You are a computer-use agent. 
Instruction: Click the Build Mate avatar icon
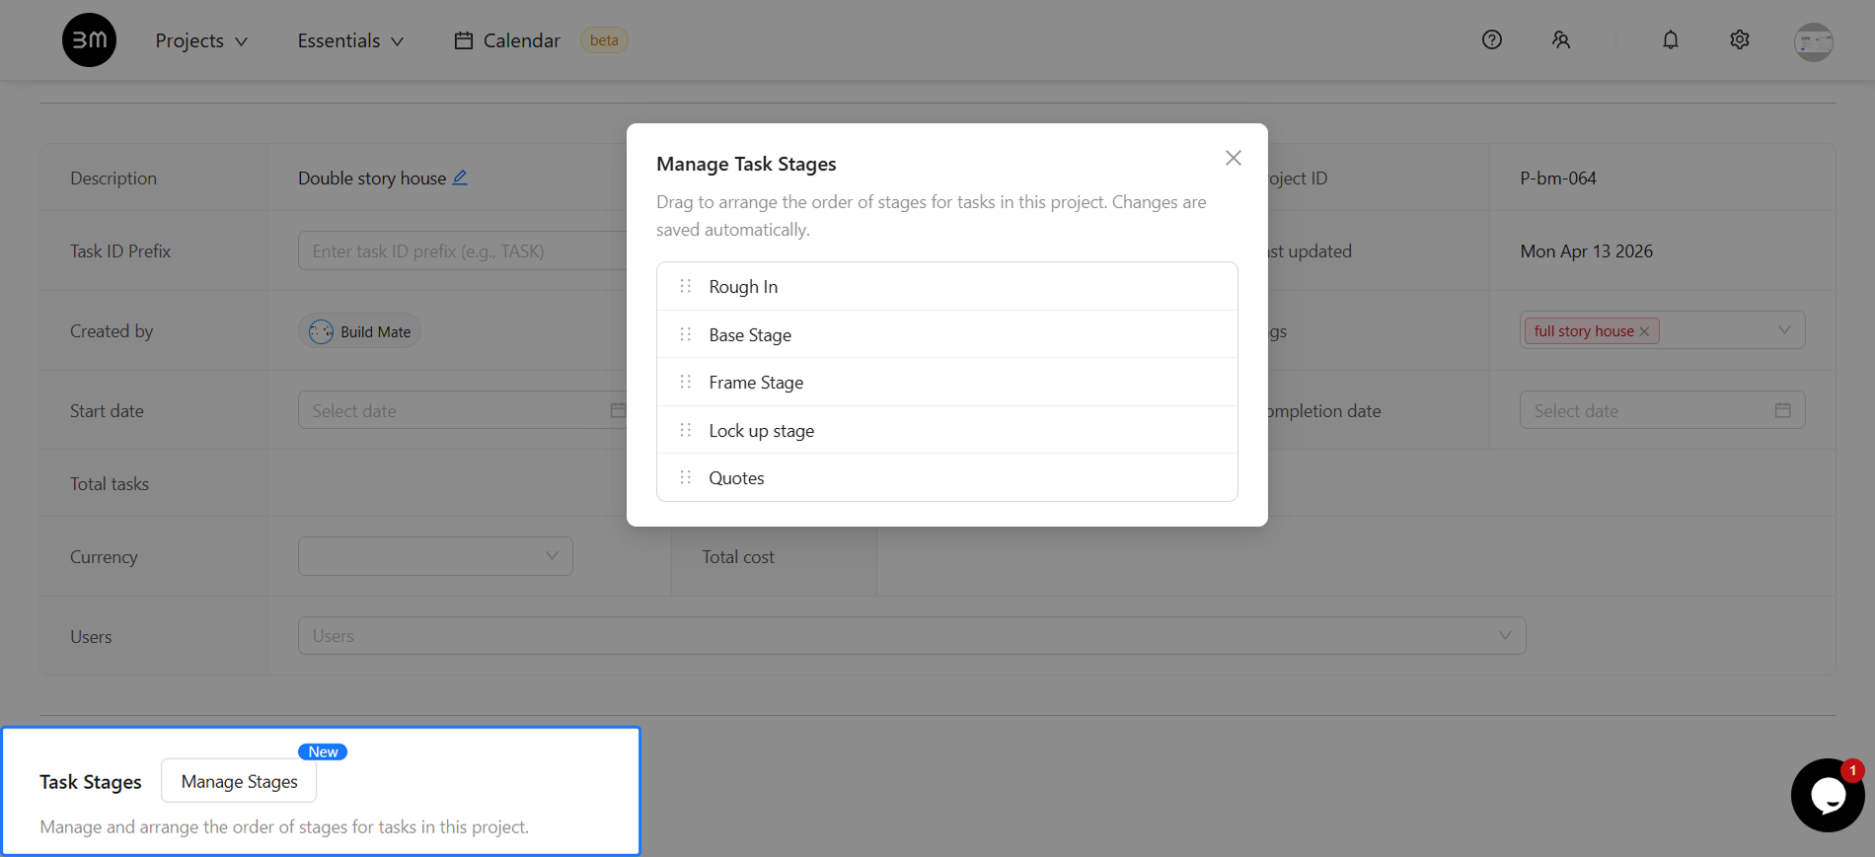click(x=321, y=331)
